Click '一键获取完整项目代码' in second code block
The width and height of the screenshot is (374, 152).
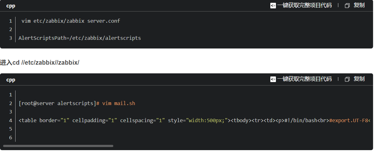click(304, 79)
